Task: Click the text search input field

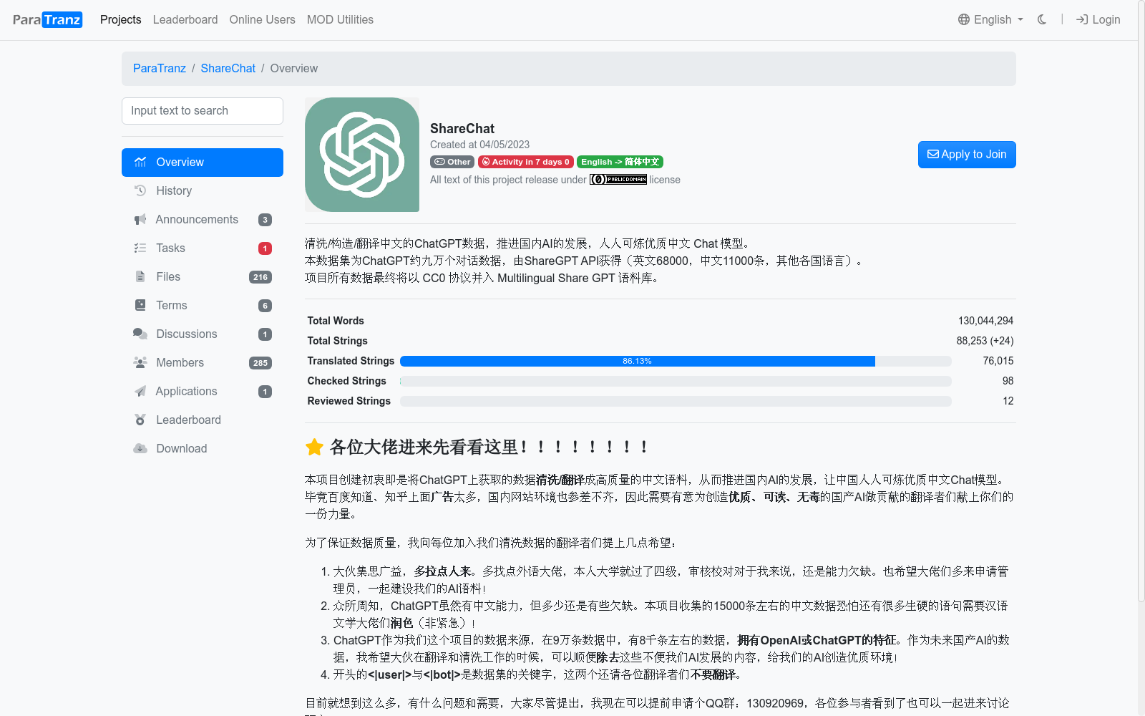Action: click(203, 110)
